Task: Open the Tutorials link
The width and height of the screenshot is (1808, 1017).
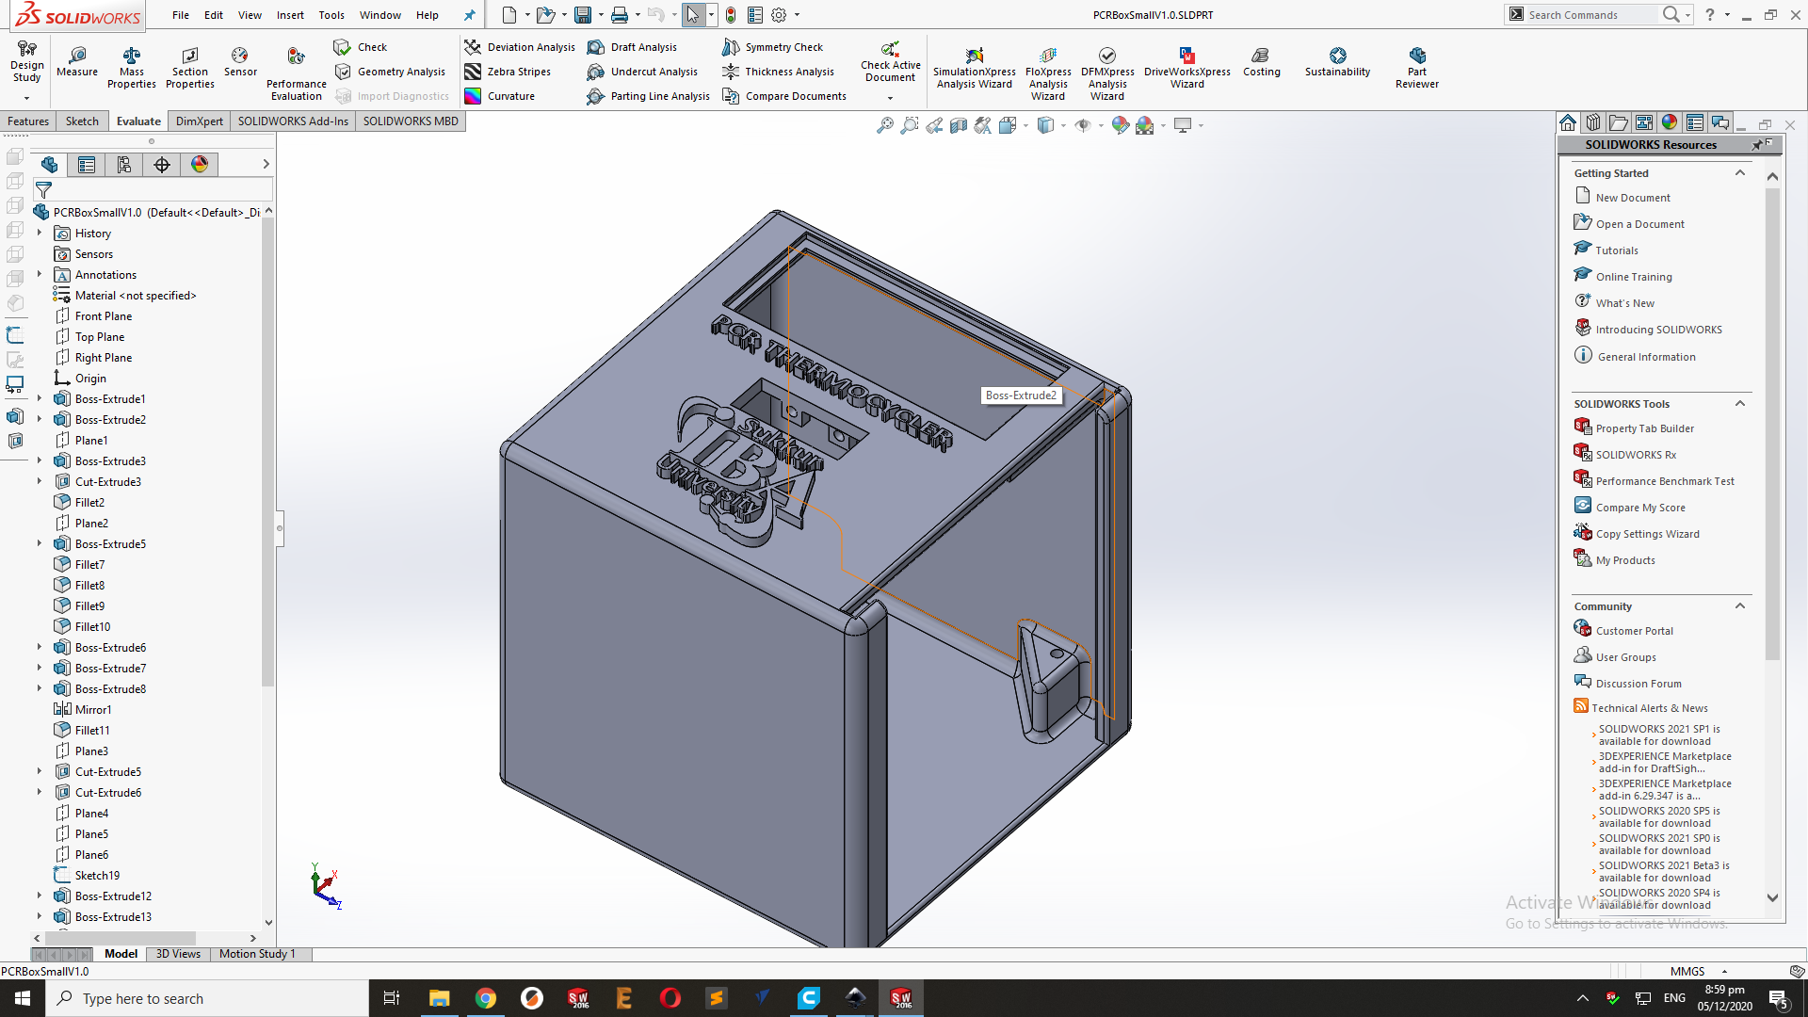Action: click(x=1617, y=250)
